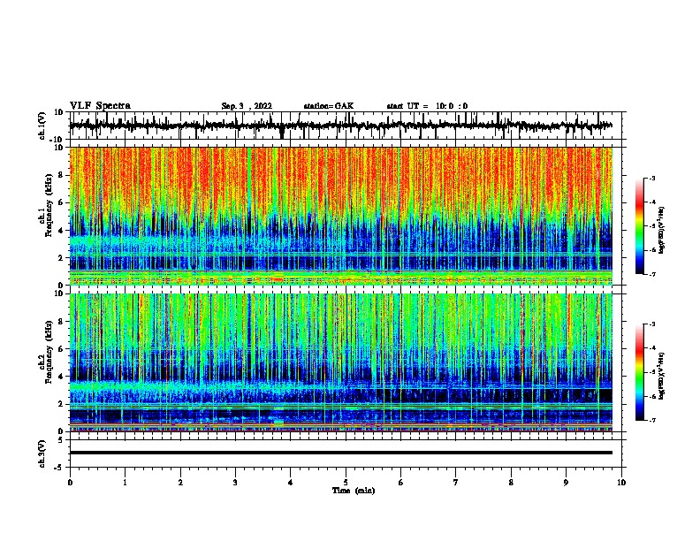Viewport: 700px width, 541px height.
Task: Click the upper spectrogram color scale bar
Action: [x=639, y=226]
